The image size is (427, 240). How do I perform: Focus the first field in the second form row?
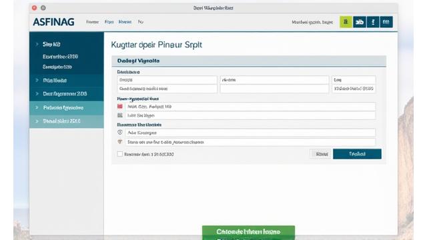pyautogui.click(x=167, y=89)
